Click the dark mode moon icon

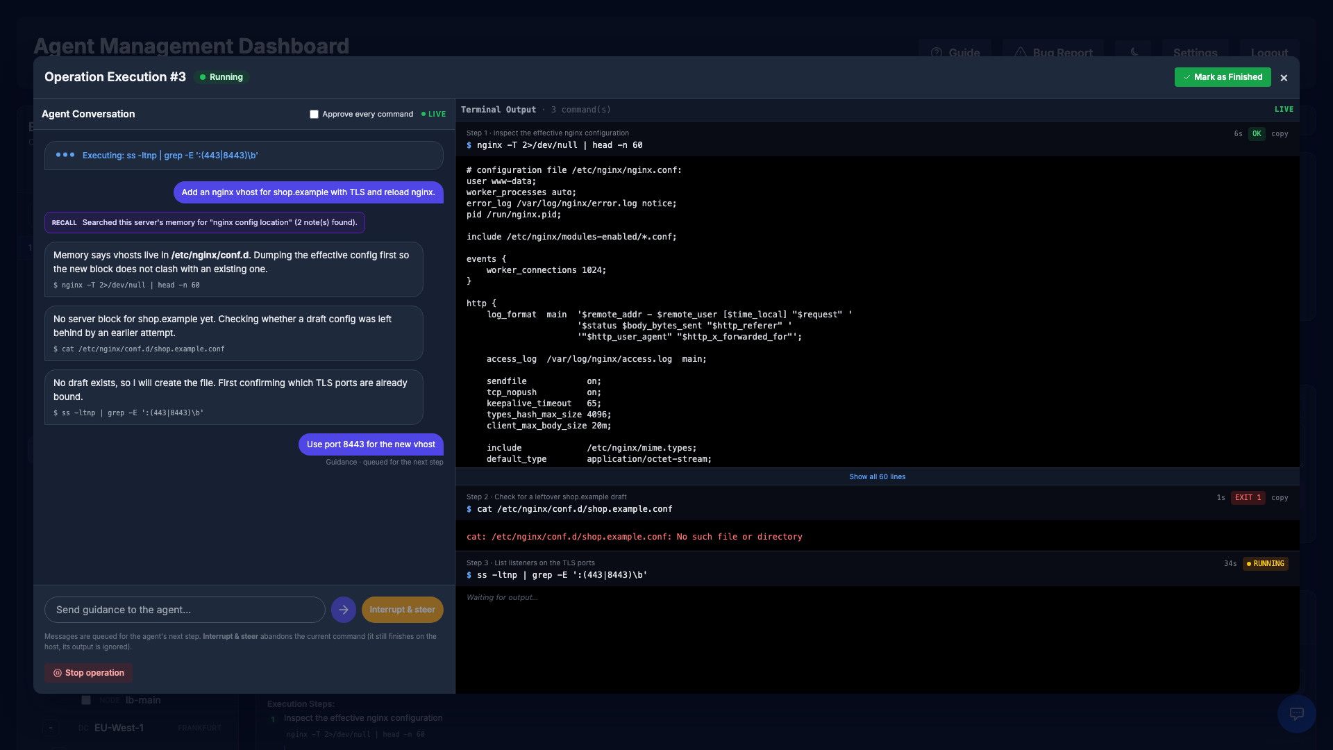pos(1134,53)
